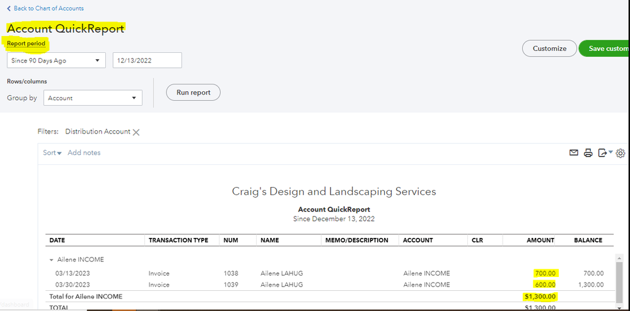The height and width of the screenshot is (311, 630).
Task: Click the Report period label
Action: (26, 43)
